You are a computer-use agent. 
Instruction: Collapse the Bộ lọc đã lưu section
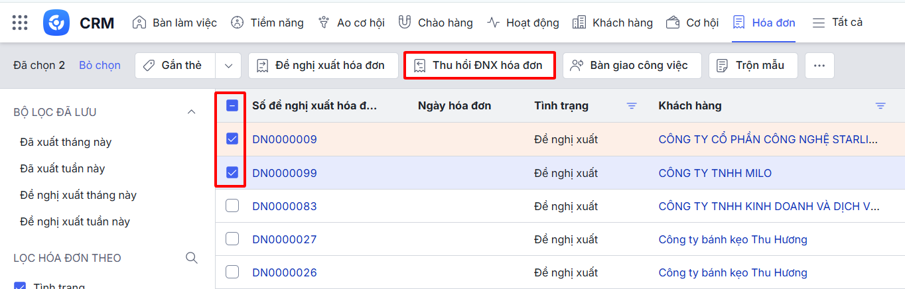(191, 112)
